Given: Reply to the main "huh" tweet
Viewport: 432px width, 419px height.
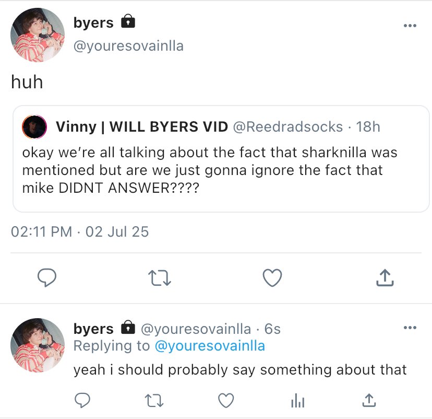Looking at the screenshot, I should coord(46,277).
